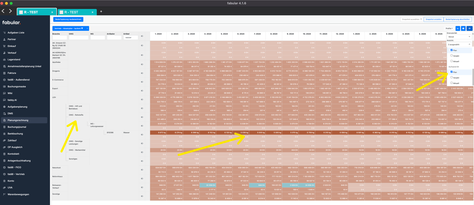
Task: Click the blue eye view icon
Action: (x=470, y=28)
